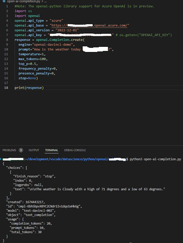The width and height of the screenshot is (183, 243).
Task: Click the top_p=0.5 argument
Action: (28, 64)
